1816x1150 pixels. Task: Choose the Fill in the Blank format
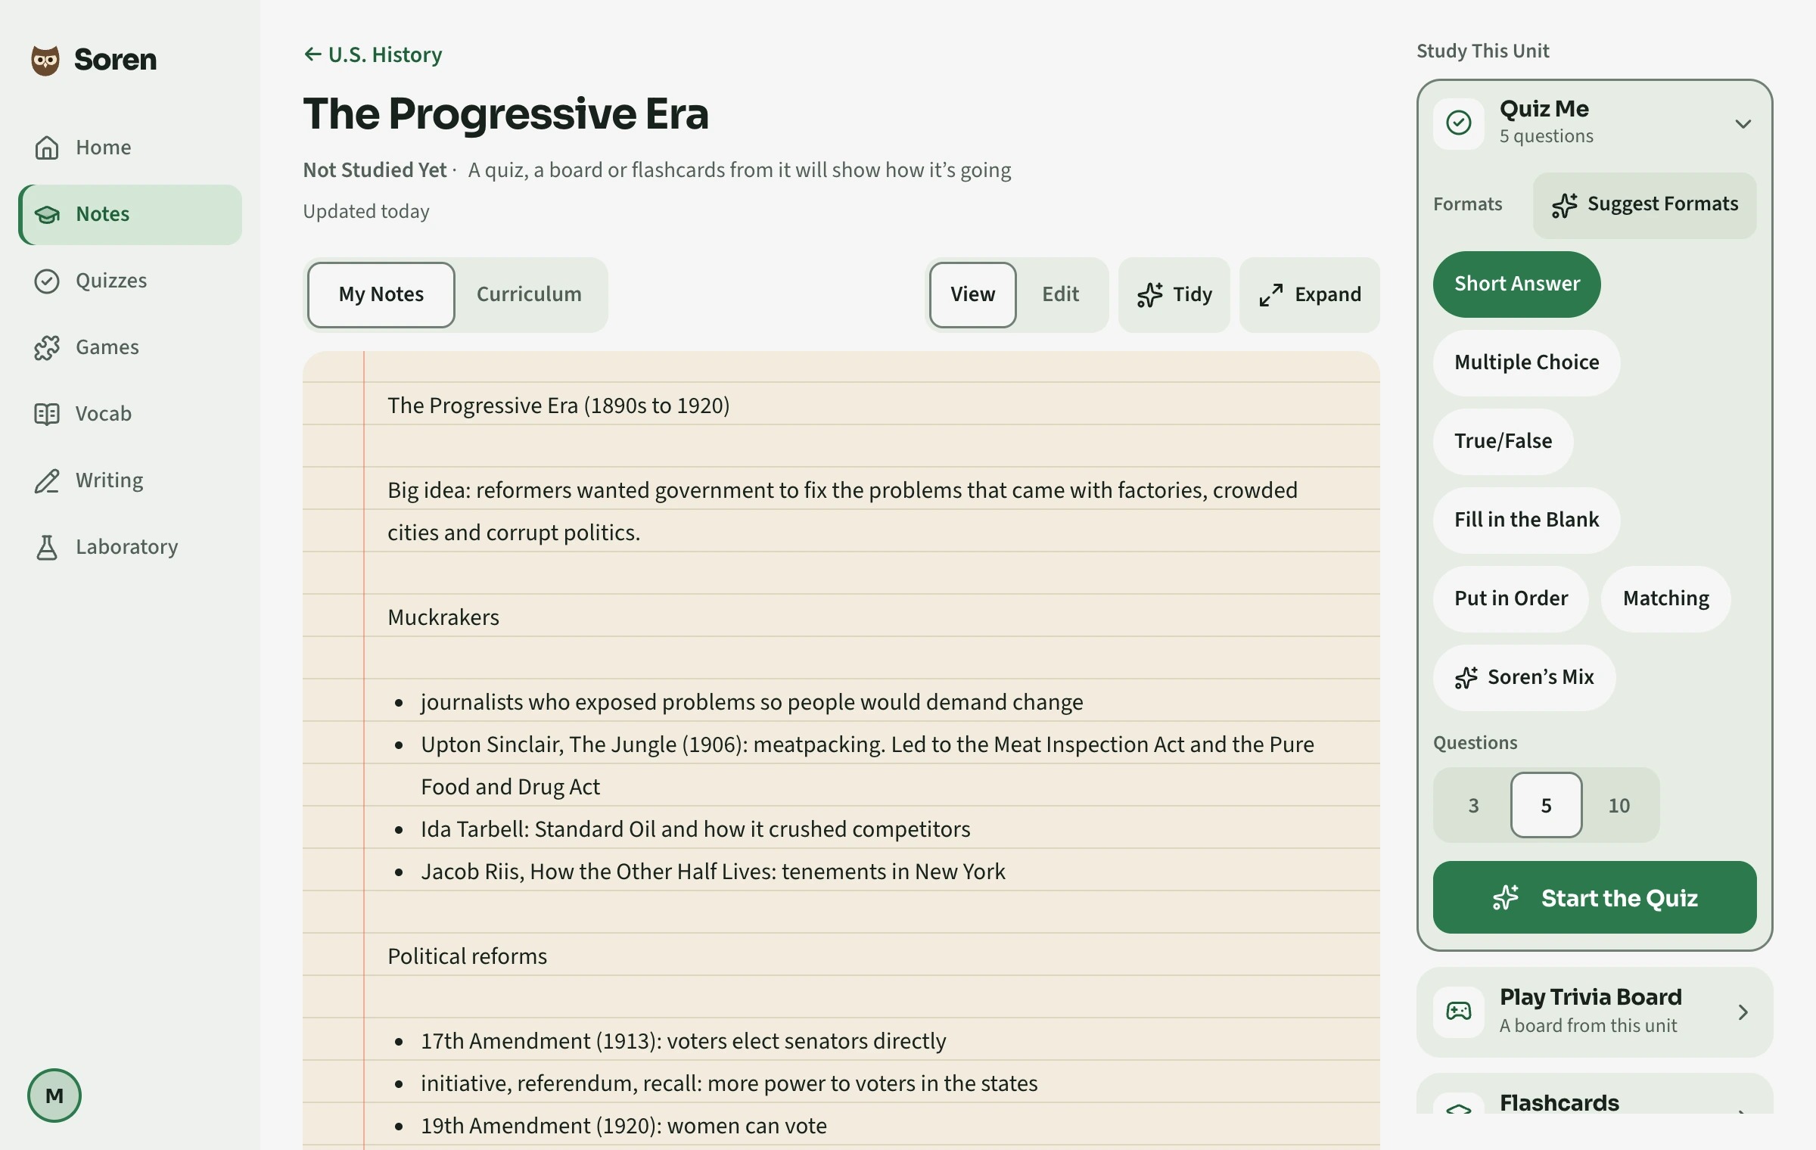pos(1527,520)
